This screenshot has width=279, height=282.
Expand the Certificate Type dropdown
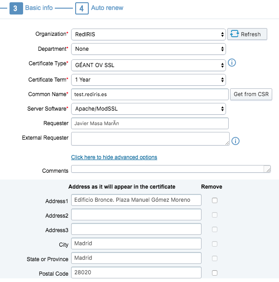pyautogui.click(x=148, y=65)
